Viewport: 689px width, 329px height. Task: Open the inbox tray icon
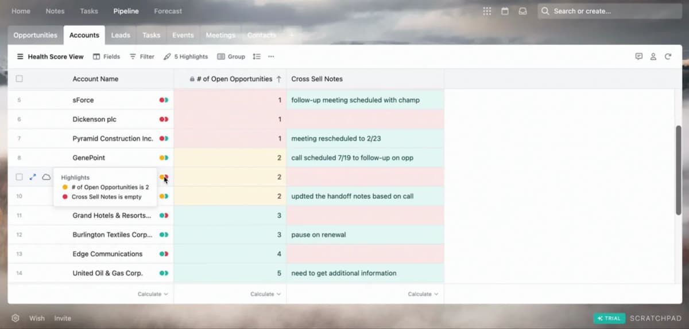(522, 11)
